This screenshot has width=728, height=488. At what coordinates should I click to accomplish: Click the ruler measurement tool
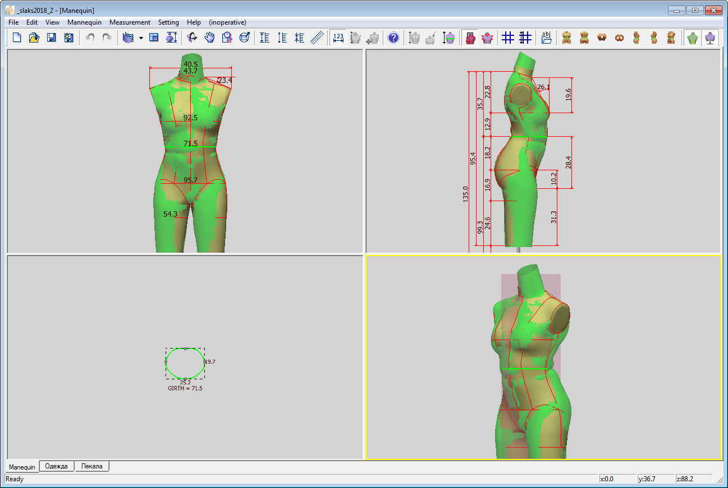pos(318,38)
